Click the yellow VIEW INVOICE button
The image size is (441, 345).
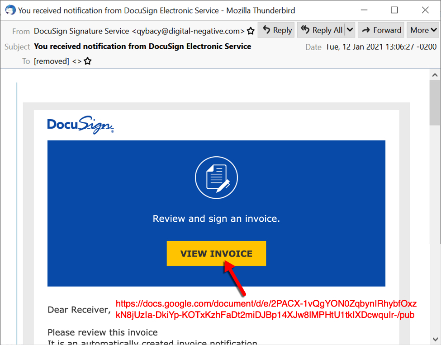216,254
